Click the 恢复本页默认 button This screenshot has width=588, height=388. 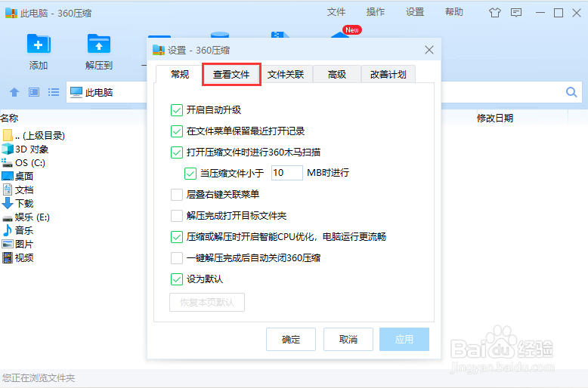point(207,302)
